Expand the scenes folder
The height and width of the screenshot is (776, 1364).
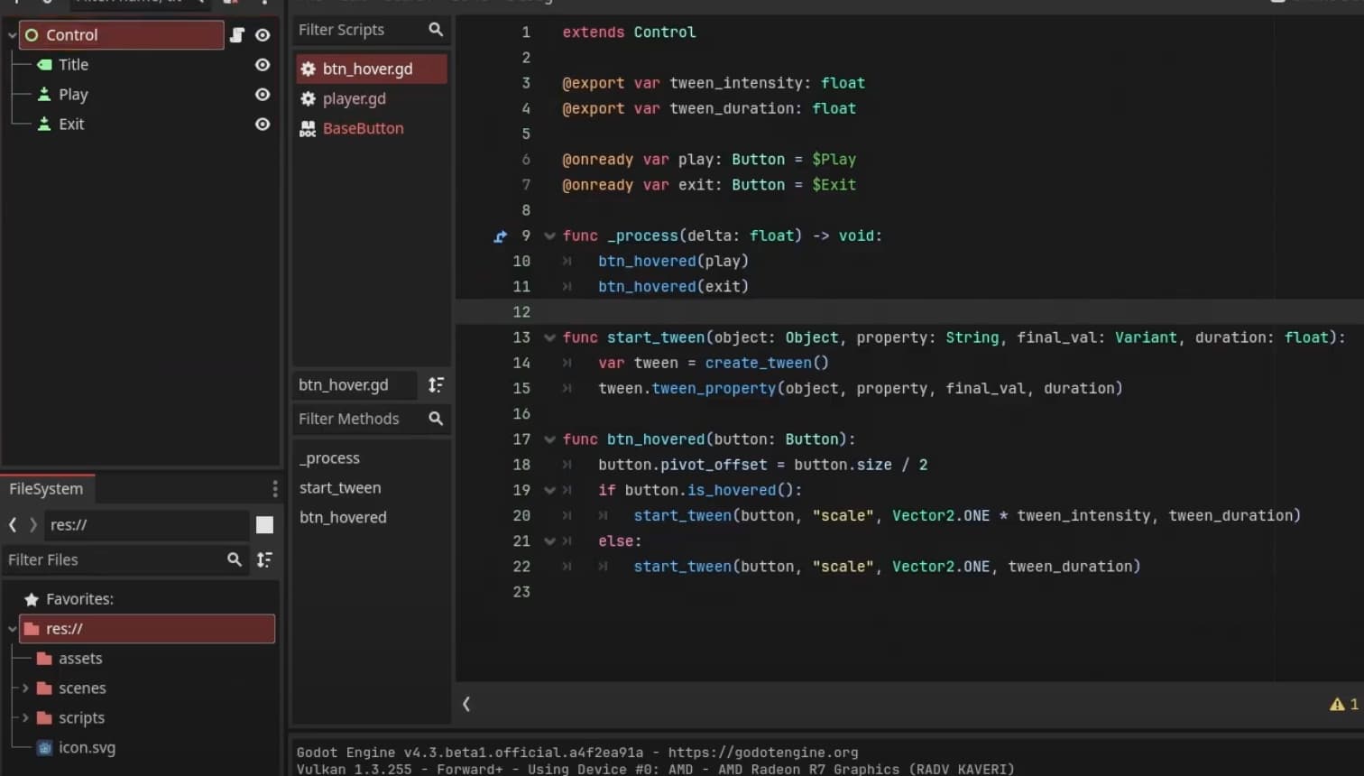[25, 688]
